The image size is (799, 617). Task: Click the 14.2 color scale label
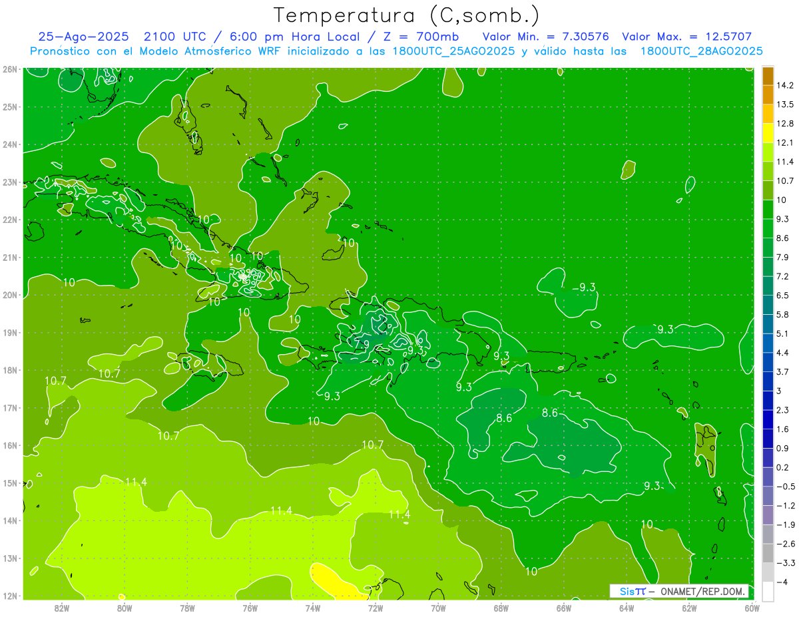tap(786, 85)
